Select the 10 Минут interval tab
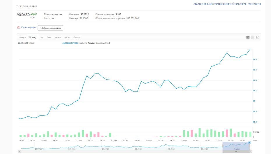Screen dimensions: 271x154 point(33,37)
